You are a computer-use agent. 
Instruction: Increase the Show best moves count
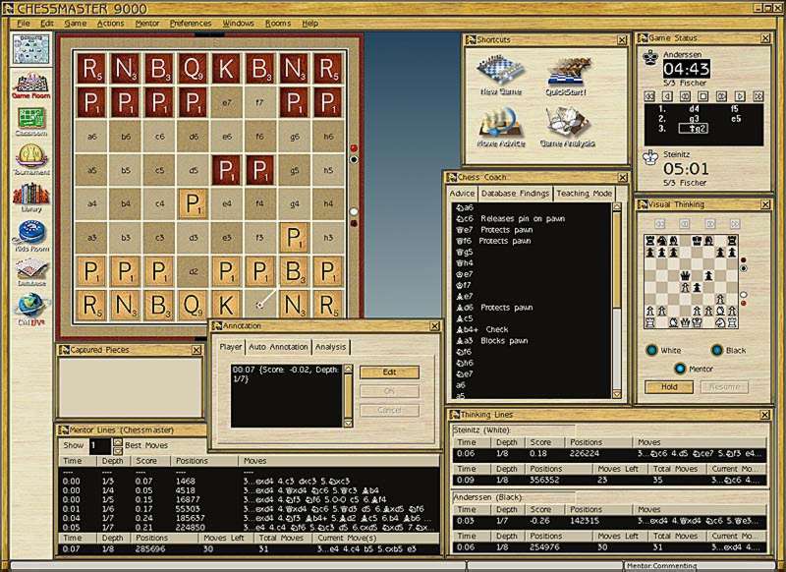point(117,441)
